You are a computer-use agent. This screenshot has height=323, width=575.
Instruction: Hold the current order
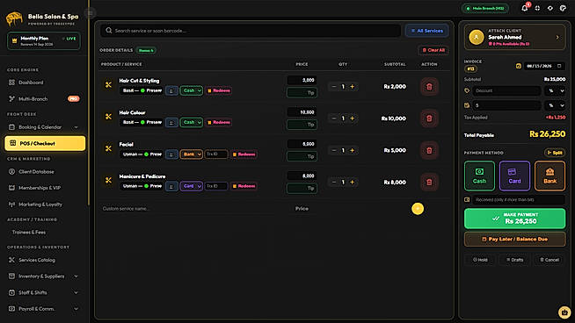480,260
